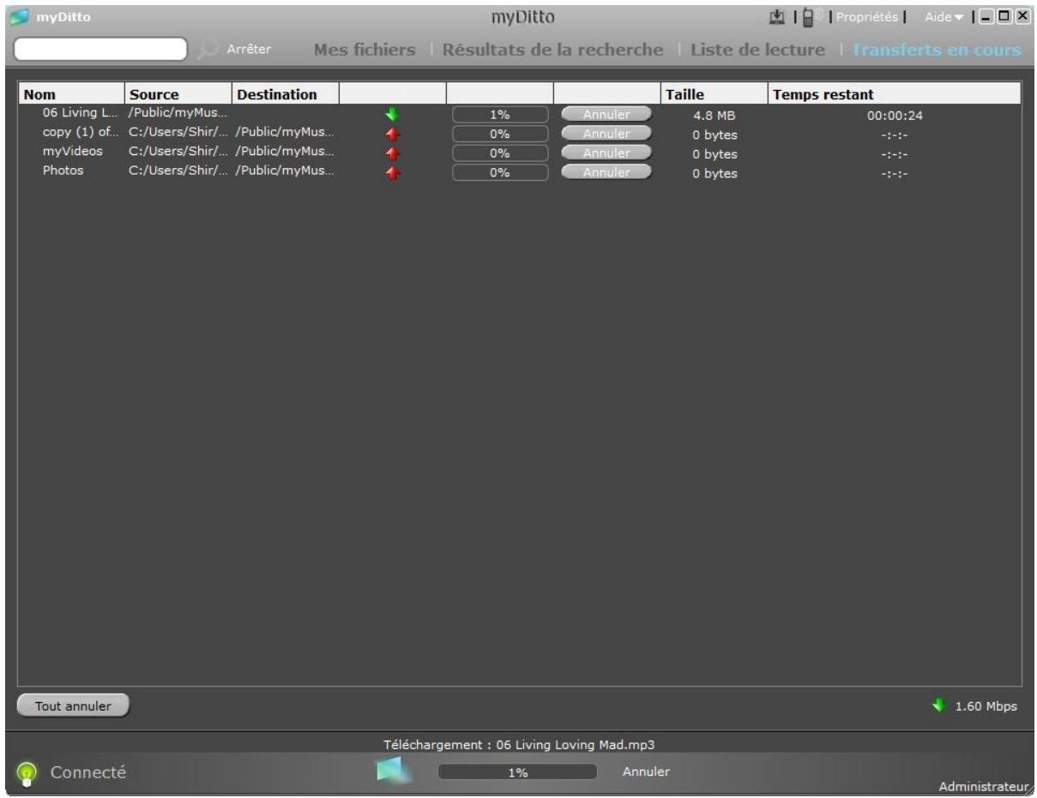Click Annuler in the bottom status bar

(646, 771)
